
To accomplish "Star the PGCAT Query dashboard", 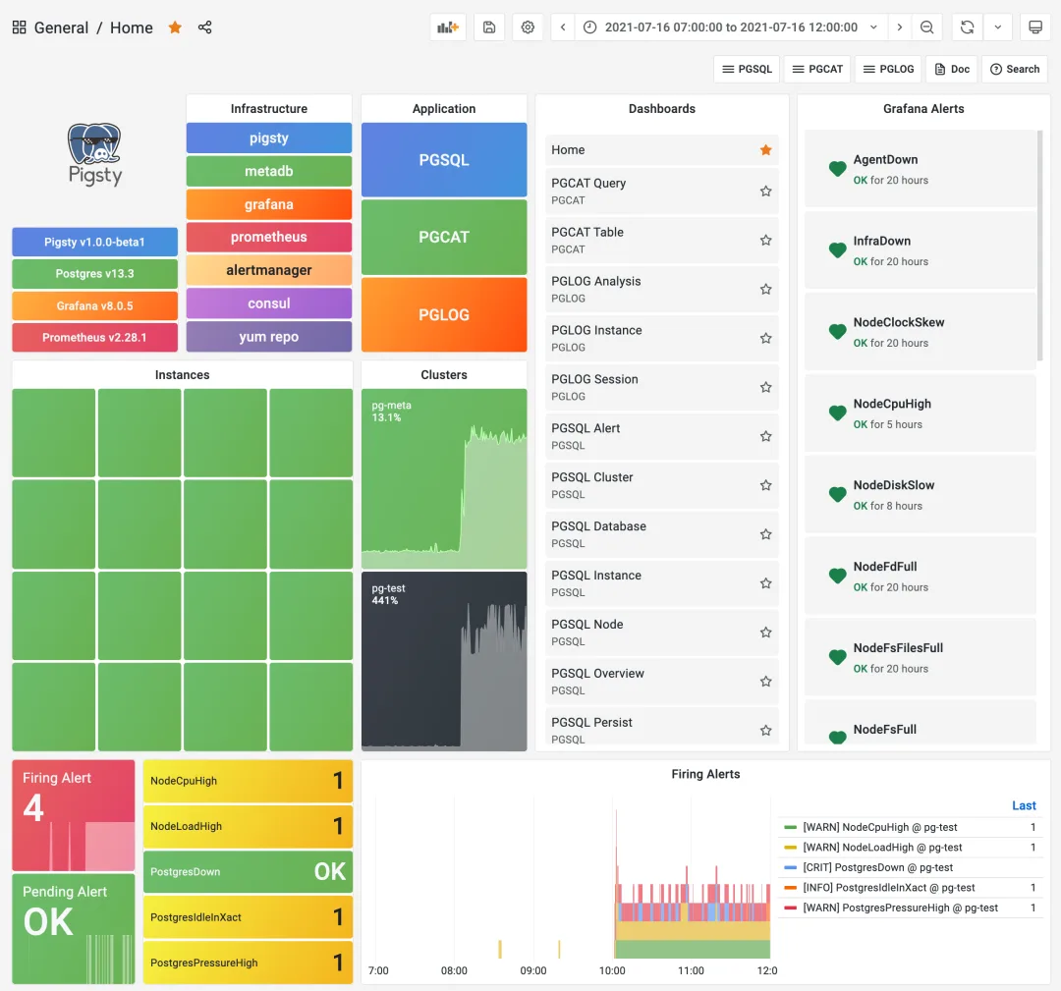I will tap(766, 192).
